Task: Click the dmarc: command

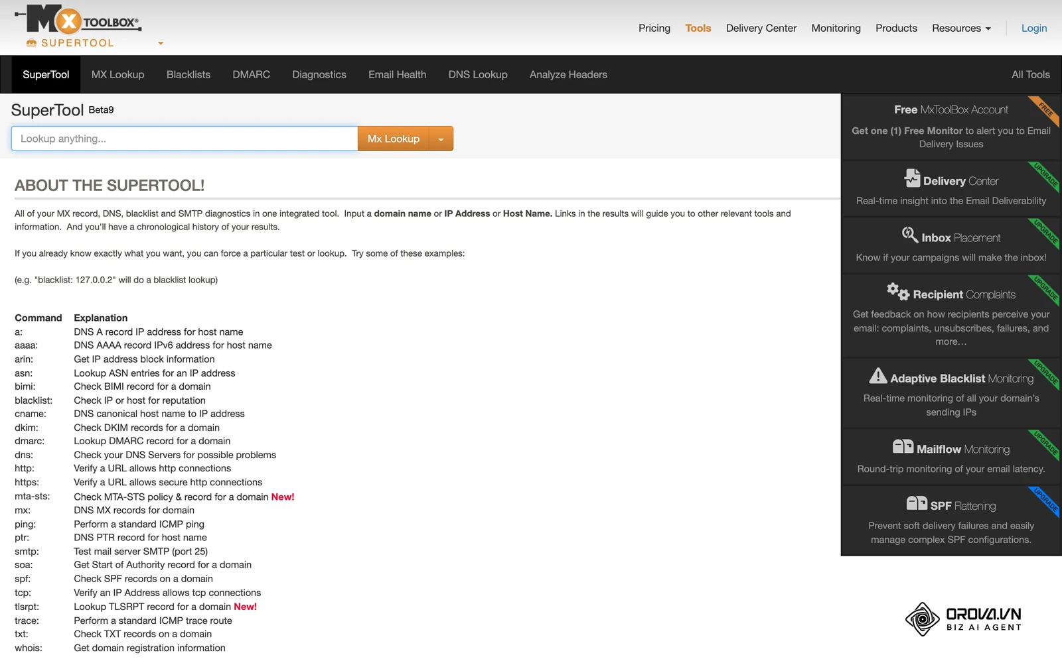Action: 29,441
